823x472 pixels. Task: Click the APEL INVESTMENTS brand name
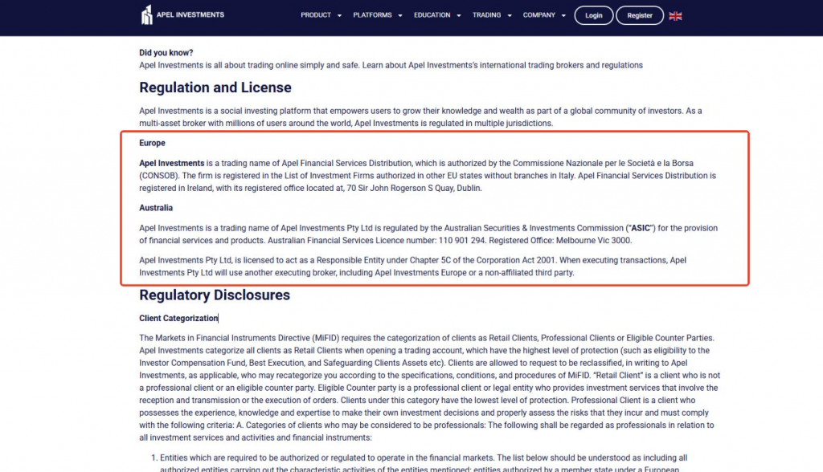[x=190, y=14]
